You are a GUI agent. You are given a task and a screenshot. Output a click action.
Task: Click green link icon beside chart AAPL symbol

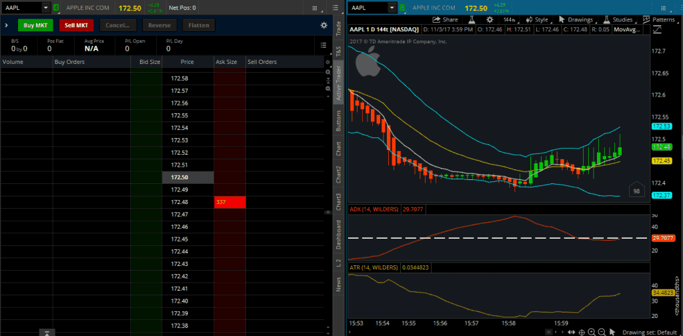402,7
